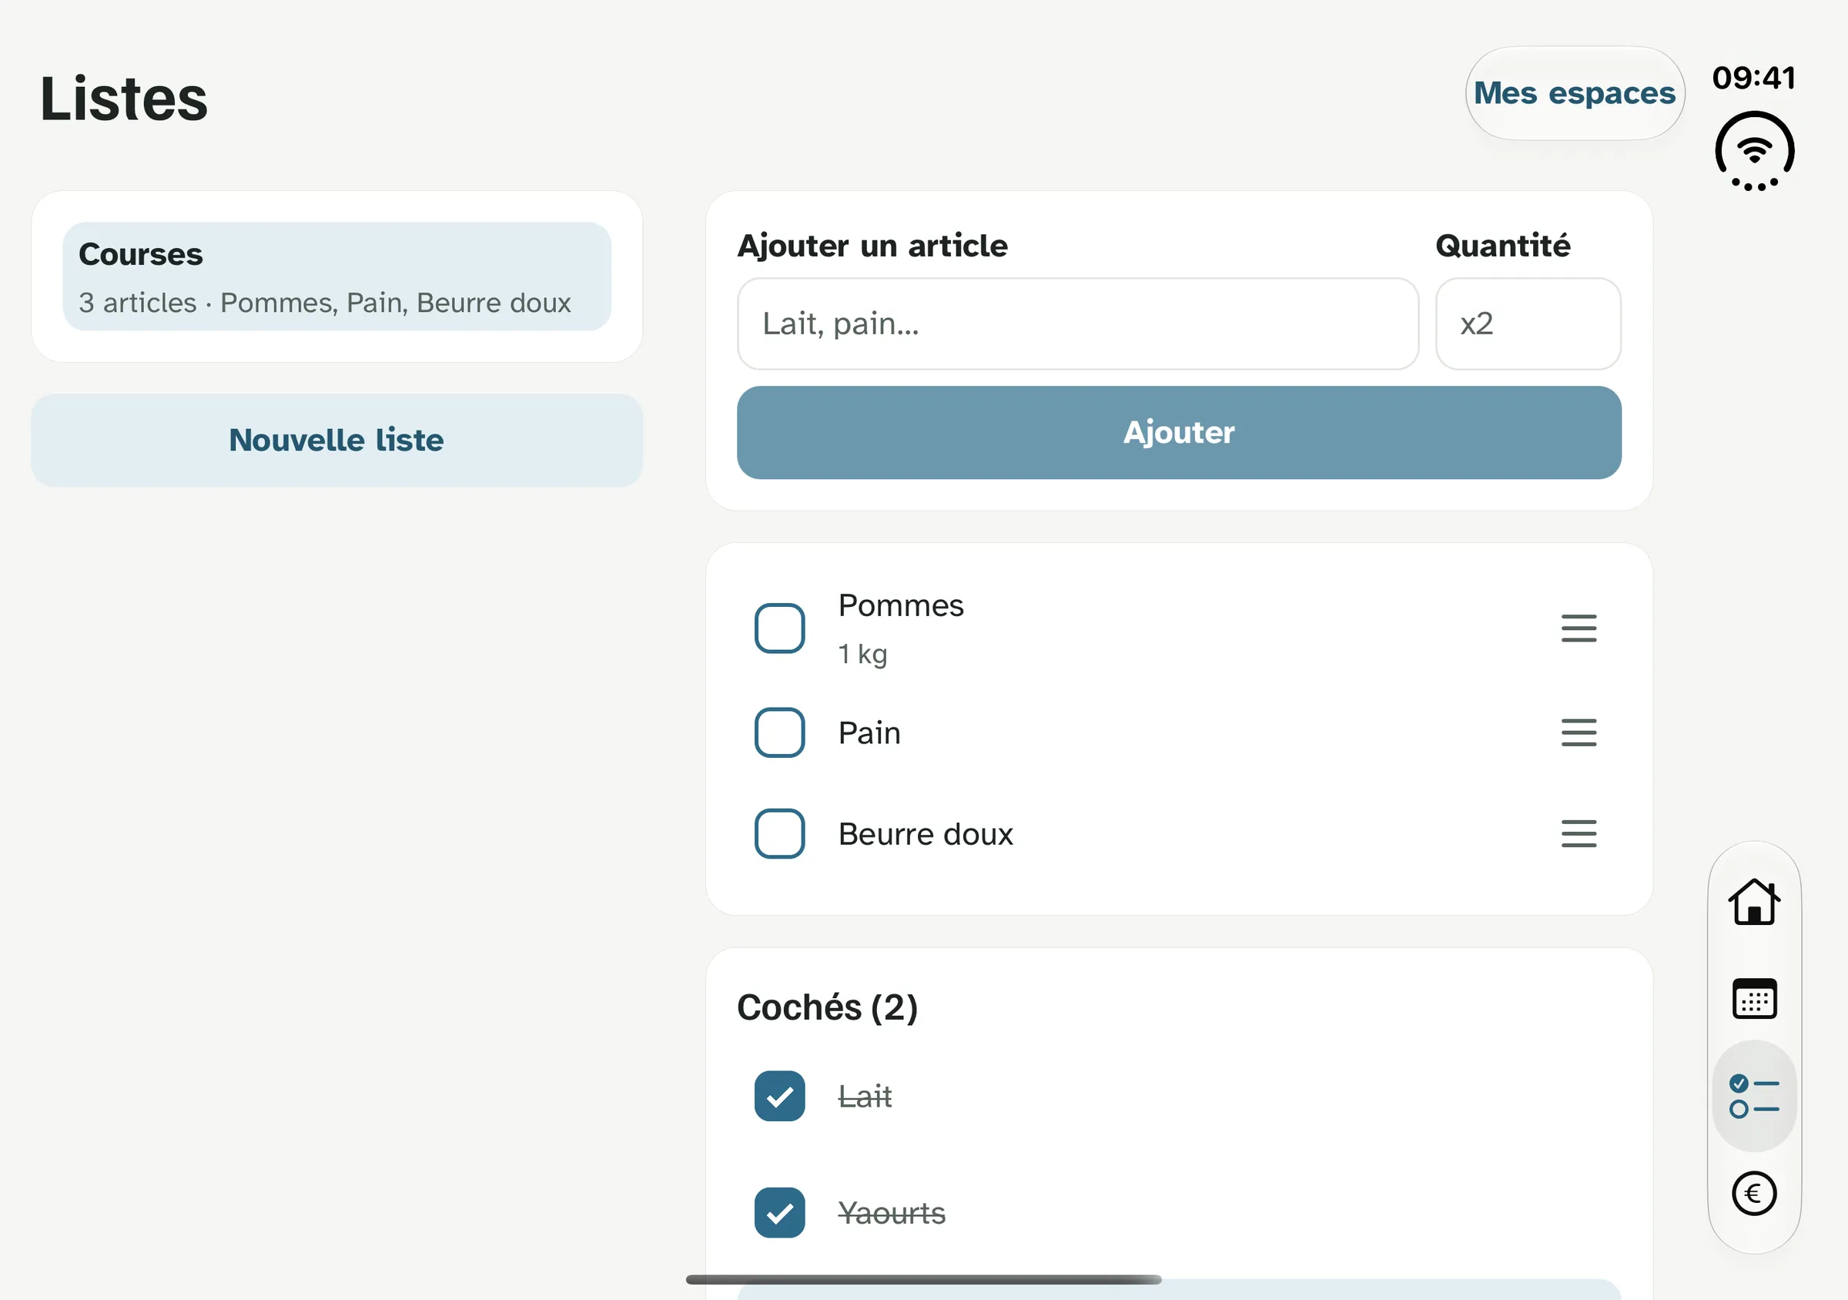Click the "Ajouter un article" label
Screen dimensions: 1848x1300
(872, 246)
